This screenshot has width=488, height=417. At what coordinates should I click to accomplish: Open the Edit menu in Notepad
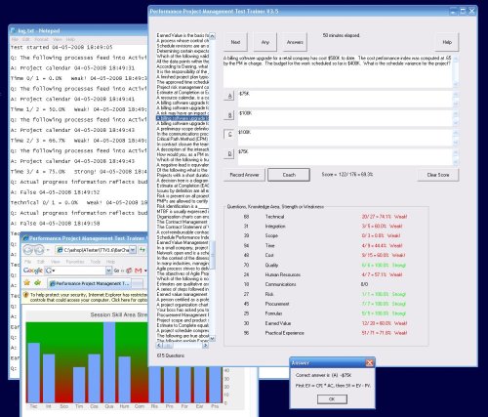tap(26, 39)
